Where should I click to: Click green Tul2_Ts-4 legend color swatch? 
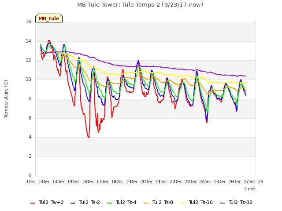pyautogui.click(x=109, y=203)
